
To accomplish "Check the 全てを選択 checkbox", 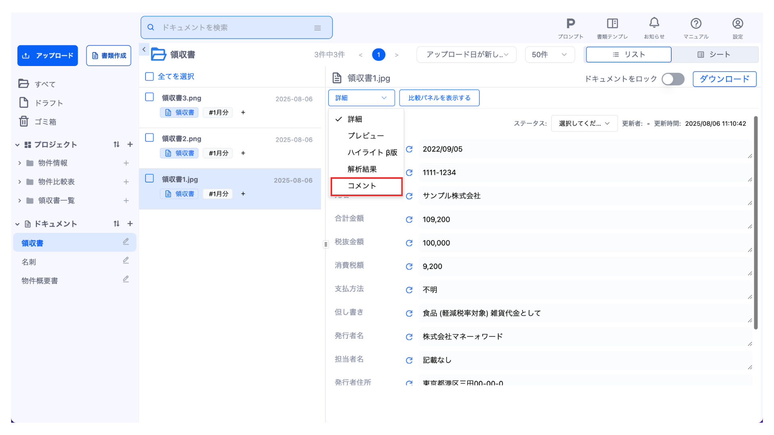I will point(150,77).
